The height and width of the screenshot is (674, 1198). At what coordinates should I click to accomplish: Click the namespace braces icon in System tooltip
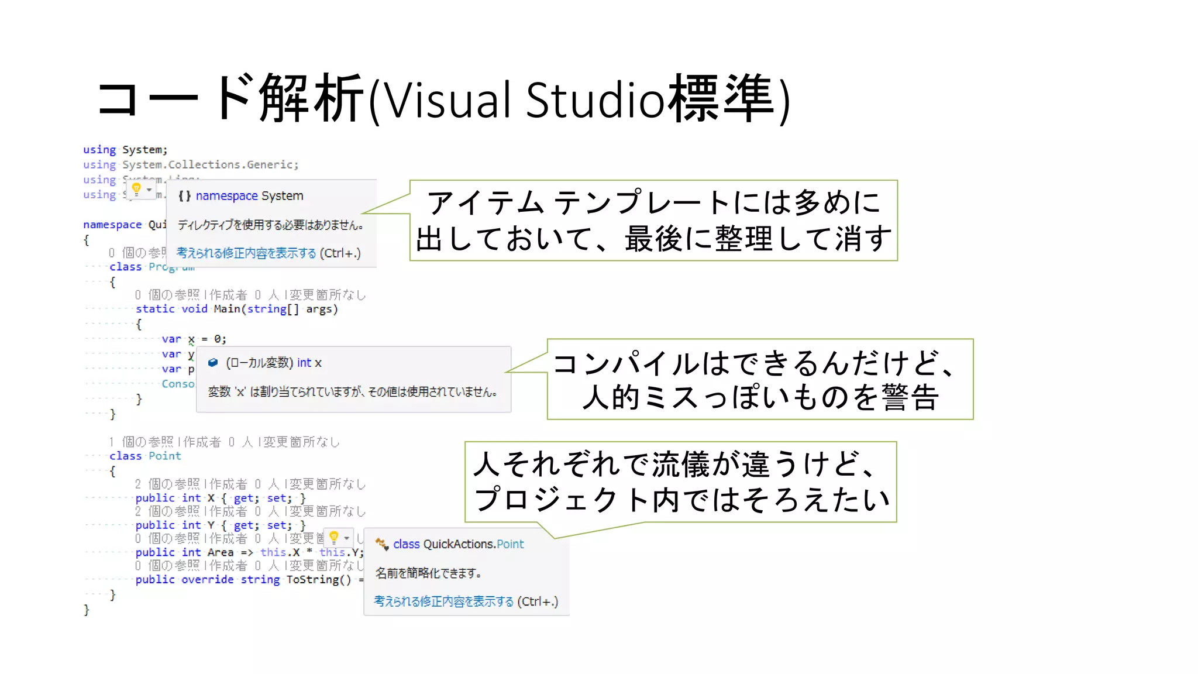tap(184, 196)
